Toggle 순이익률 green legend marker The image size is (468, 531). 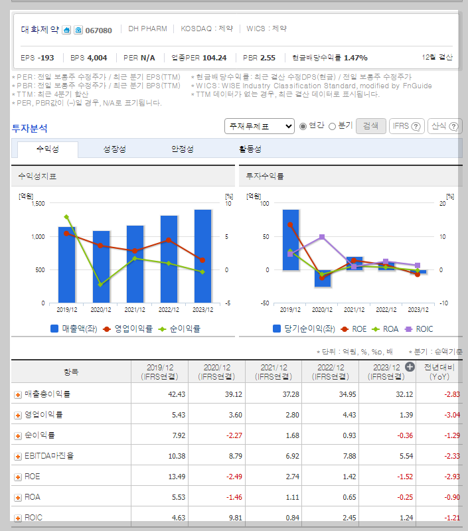[x=162, y=329]
